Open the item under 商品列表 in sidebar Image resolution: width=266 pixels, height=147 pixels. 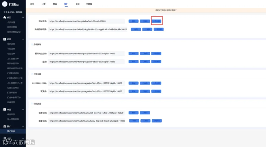click(13, 119)
